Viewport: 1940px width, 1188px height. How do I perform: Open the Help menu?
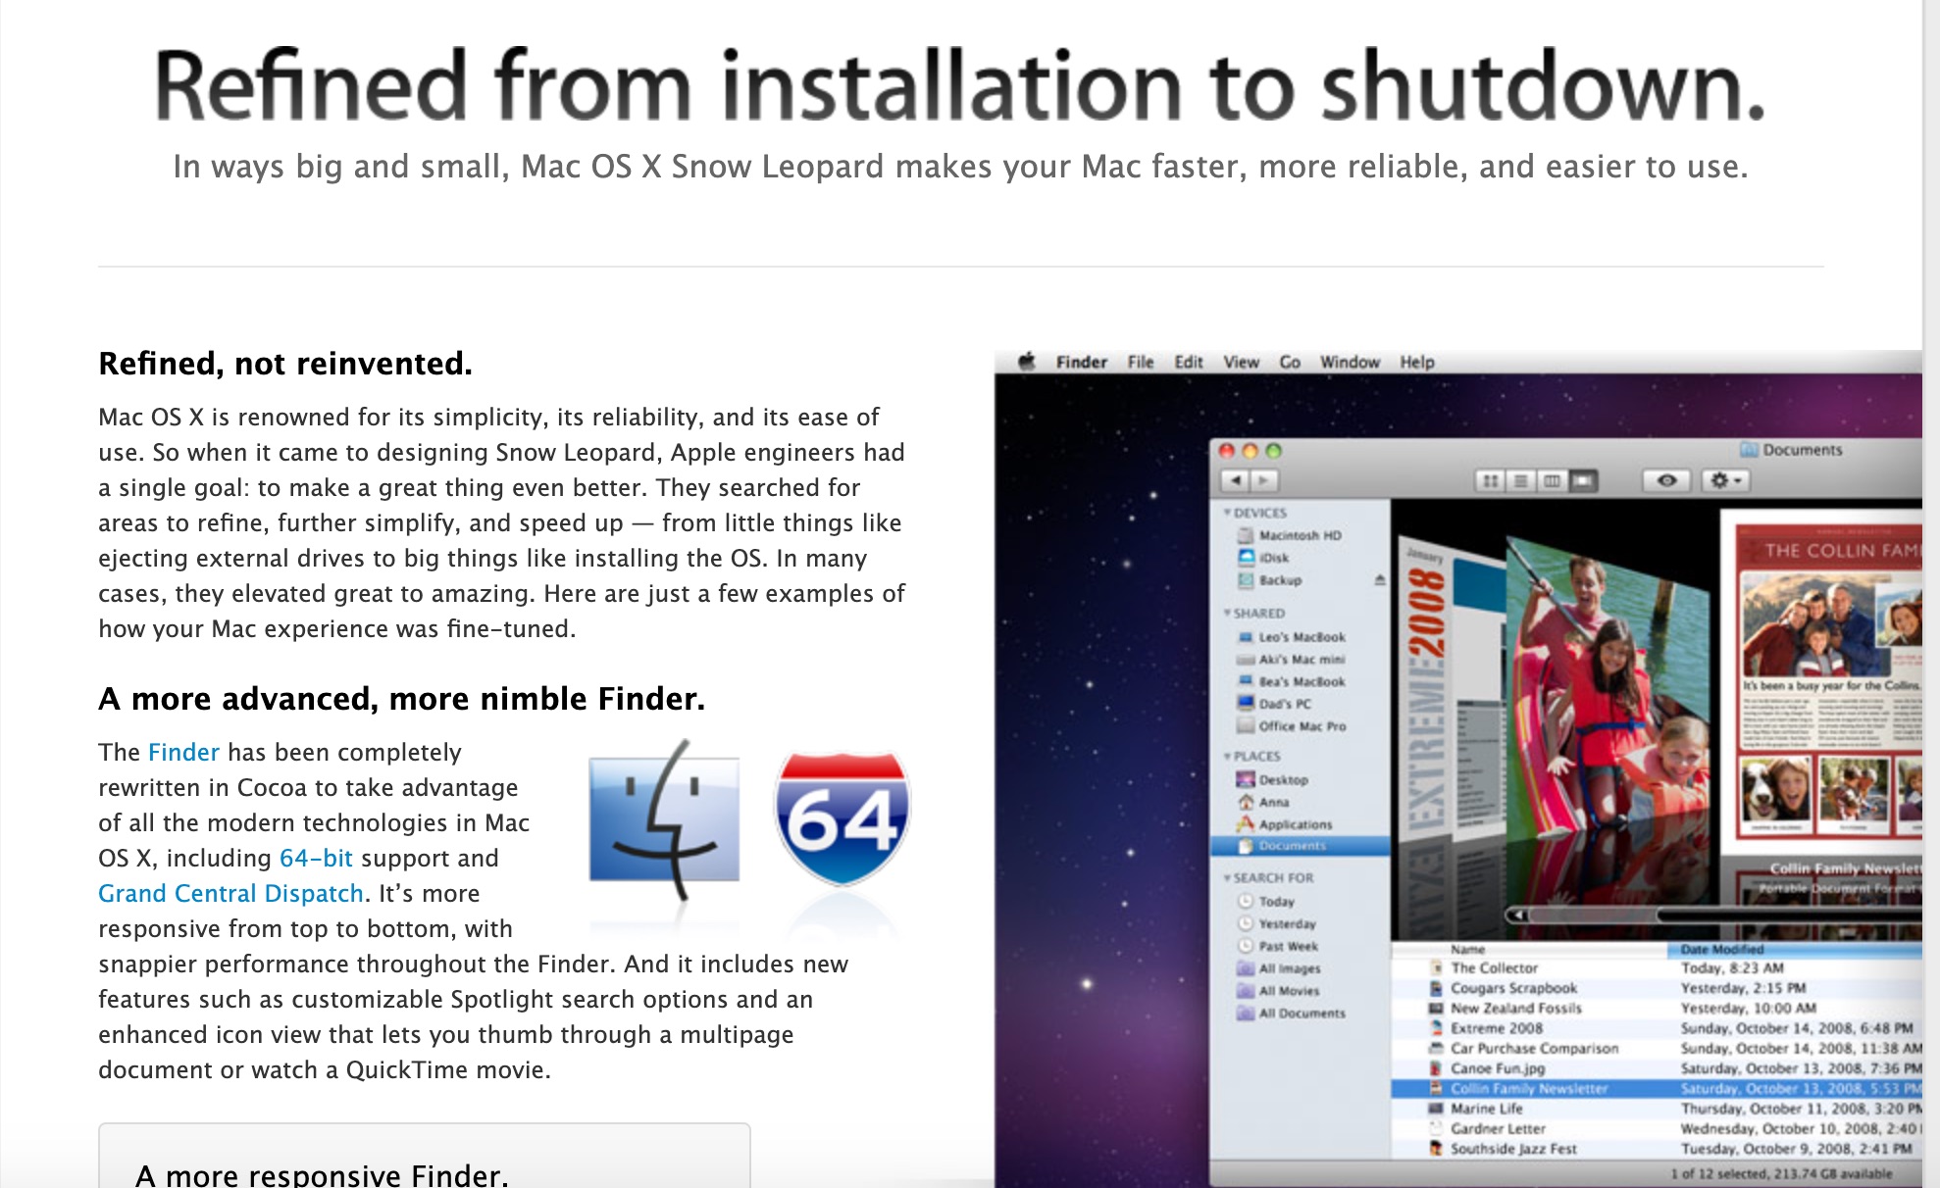click(1417, 362)
